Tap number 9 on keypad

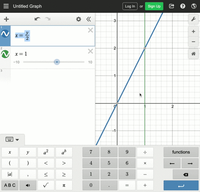tap(127, 152)
